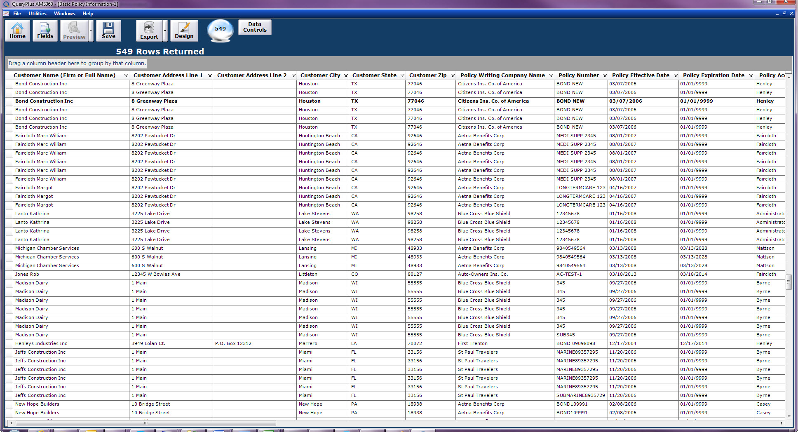Open filter for Customer Name column
This screenshot has width=798, height=432.
coord(126,75)
